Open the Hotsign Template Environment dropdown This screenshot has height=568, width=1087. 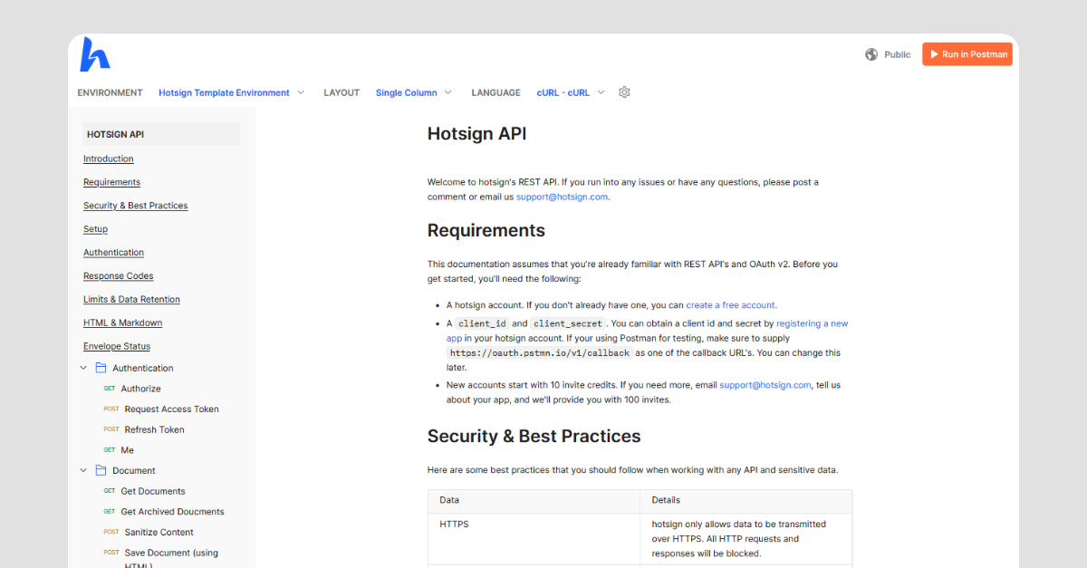[x=231, y=92]
